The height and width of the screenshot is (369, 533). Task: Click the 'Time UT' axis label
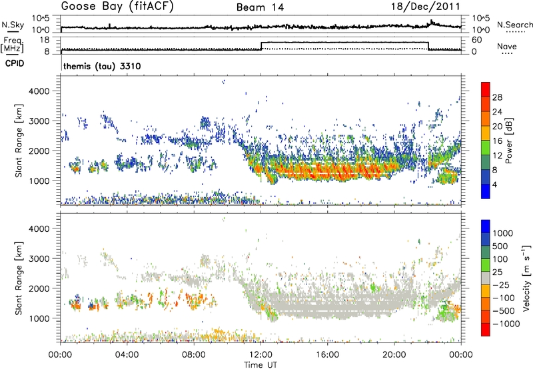[x=261, y=365]
